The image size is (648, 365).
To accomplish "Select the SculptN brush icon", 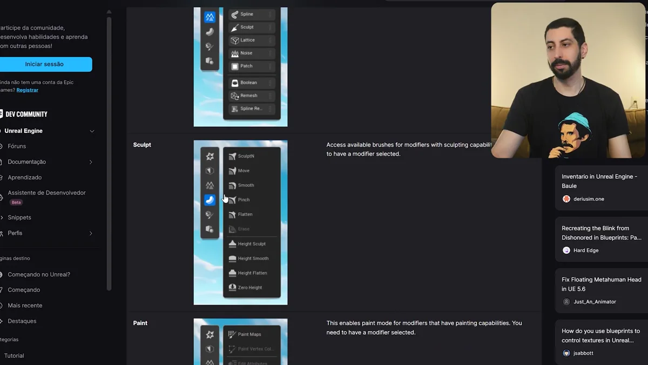I will (x=232, y=156).
